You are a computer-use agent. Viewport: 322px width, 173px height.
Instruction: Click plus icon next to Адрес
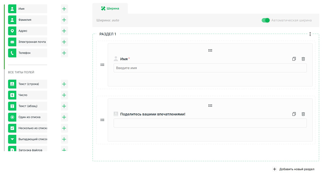tap(64, 31)
